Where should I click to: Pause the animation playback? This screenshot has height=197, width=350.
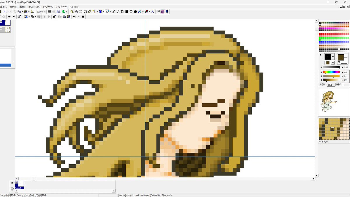tap(83, 17)
